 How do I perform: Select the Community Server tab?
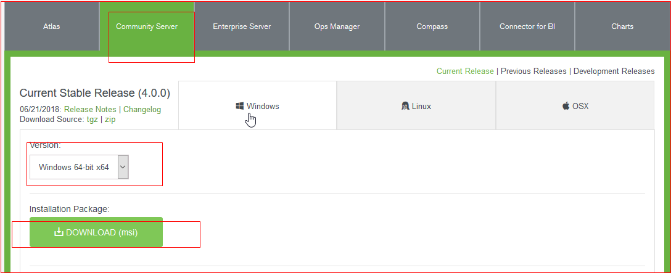click(x=147, y=26)
